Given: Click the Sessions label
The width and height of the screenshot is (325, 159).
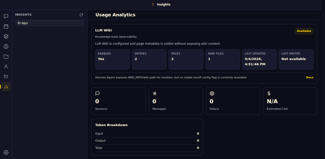Looking at the screenshot, I should tap(101, 109).
